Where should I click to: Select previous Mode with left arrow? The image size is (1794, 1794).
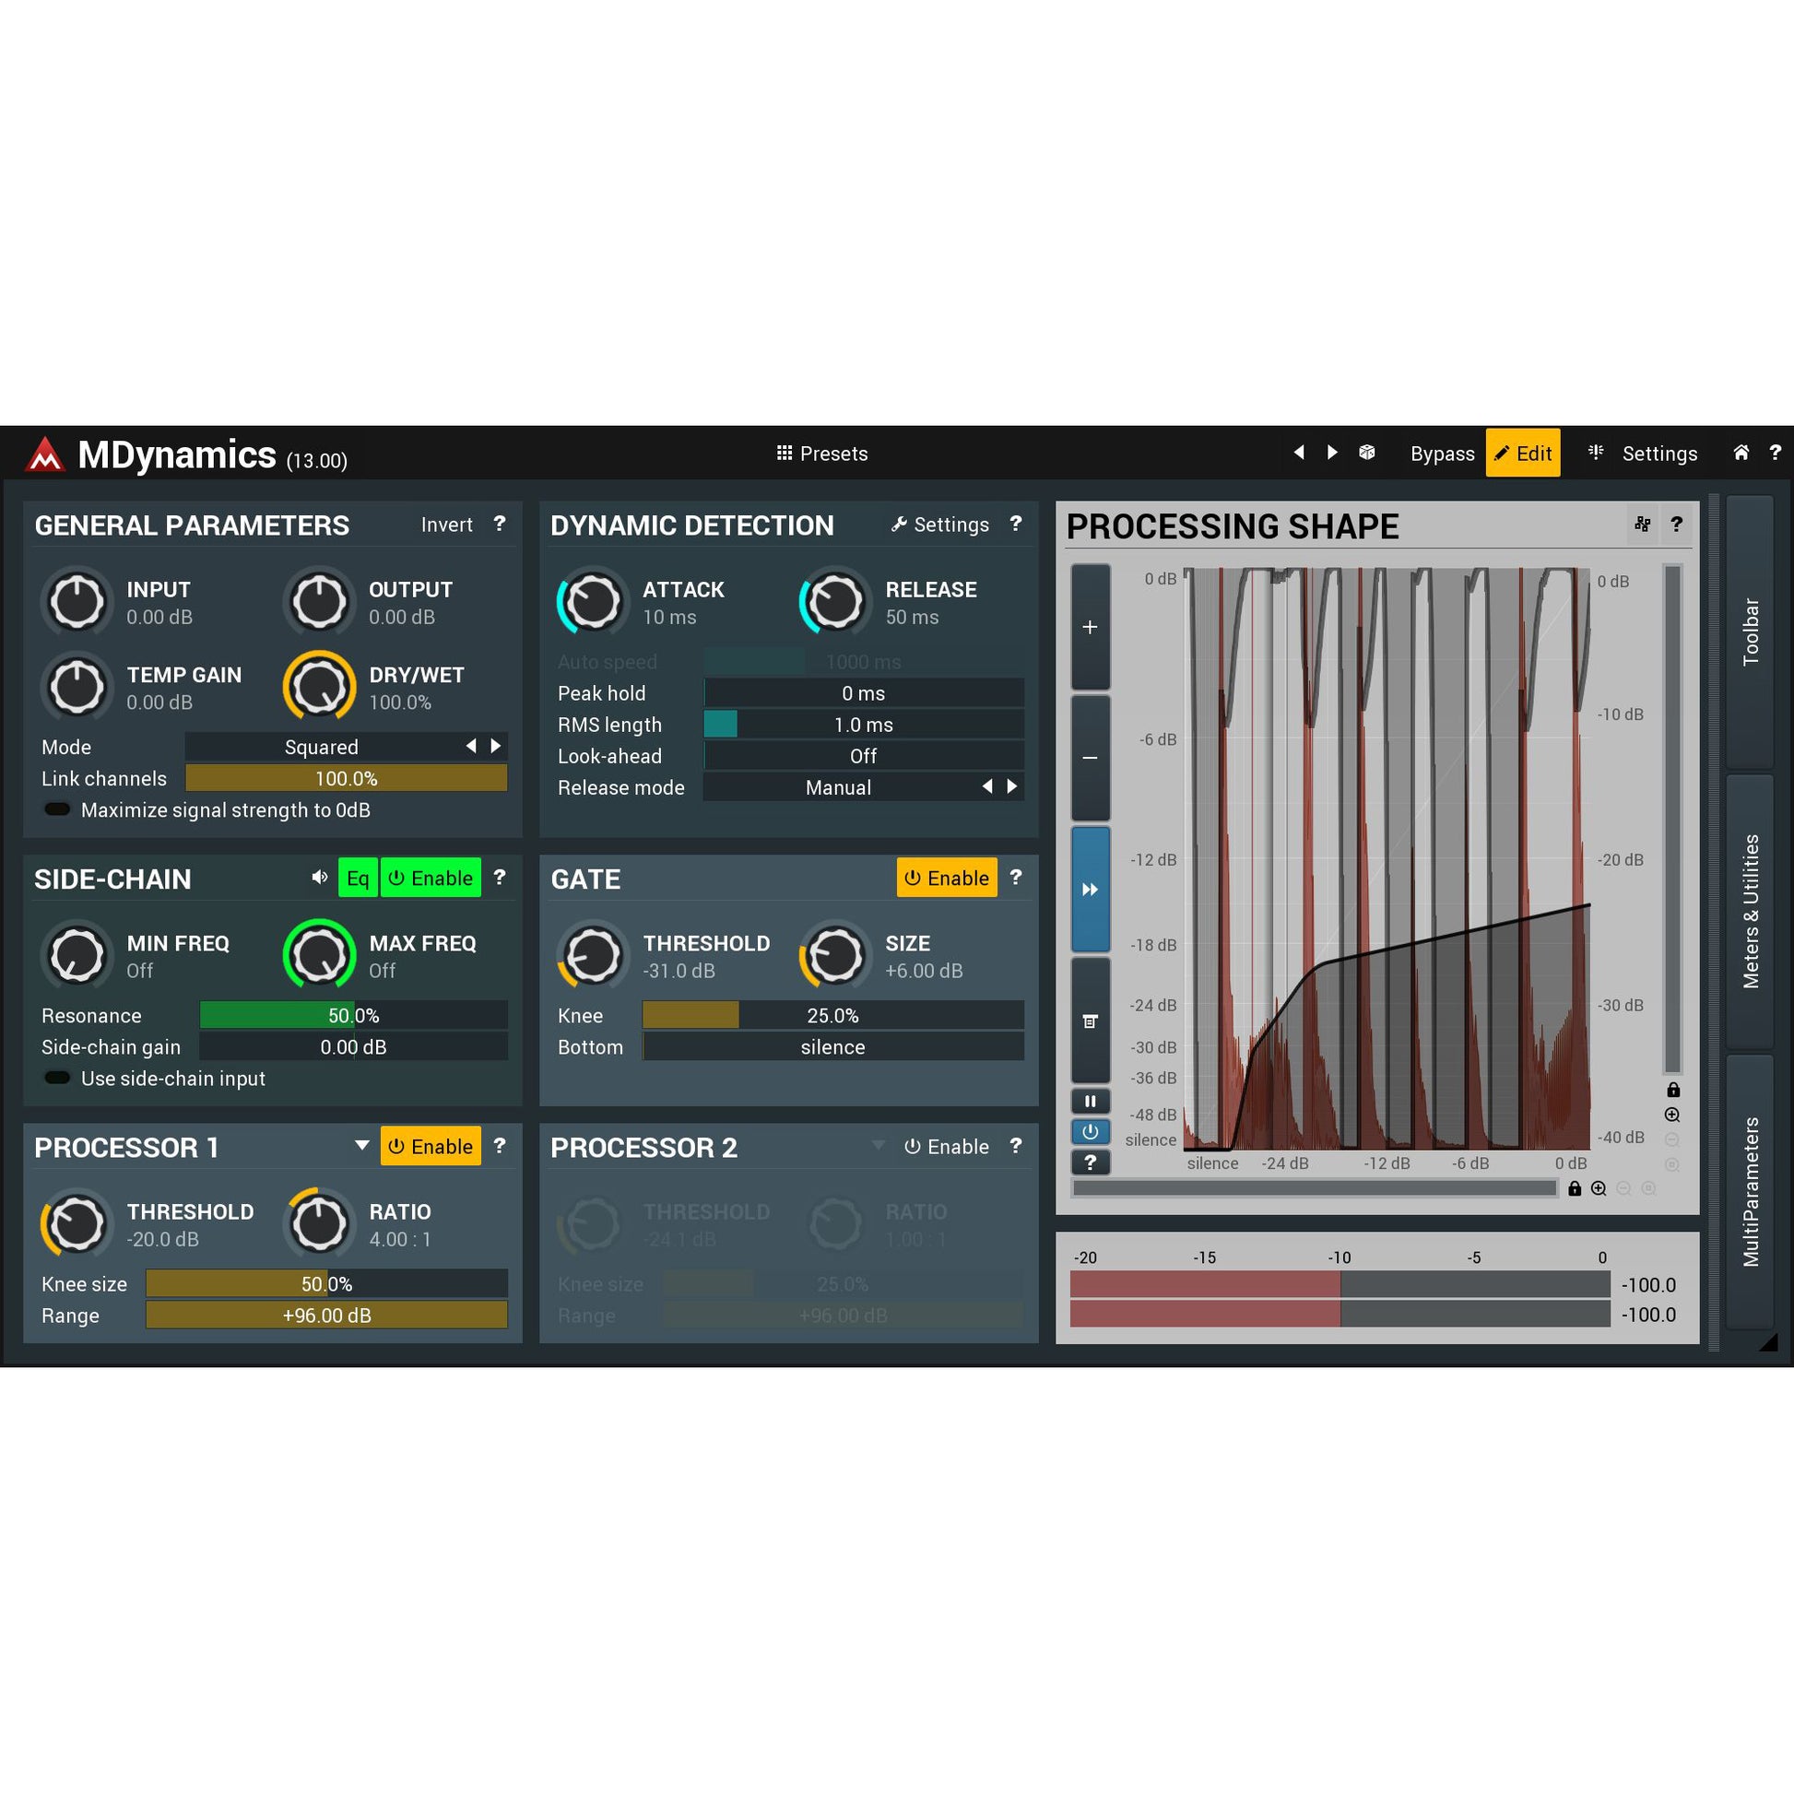(471, 747)
